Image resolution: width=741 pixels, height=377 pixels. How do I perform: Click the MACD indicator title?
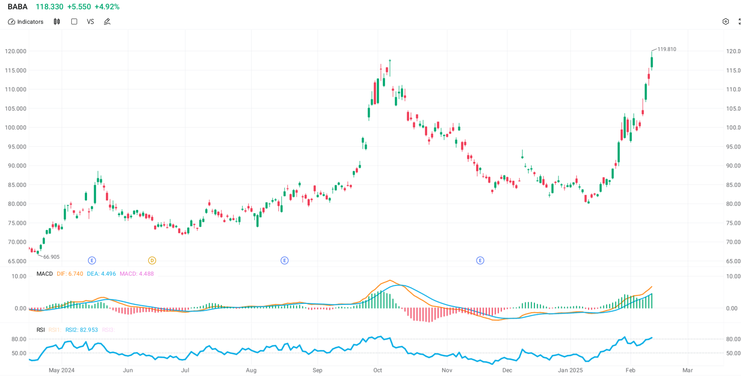click(x=45, y=274)
